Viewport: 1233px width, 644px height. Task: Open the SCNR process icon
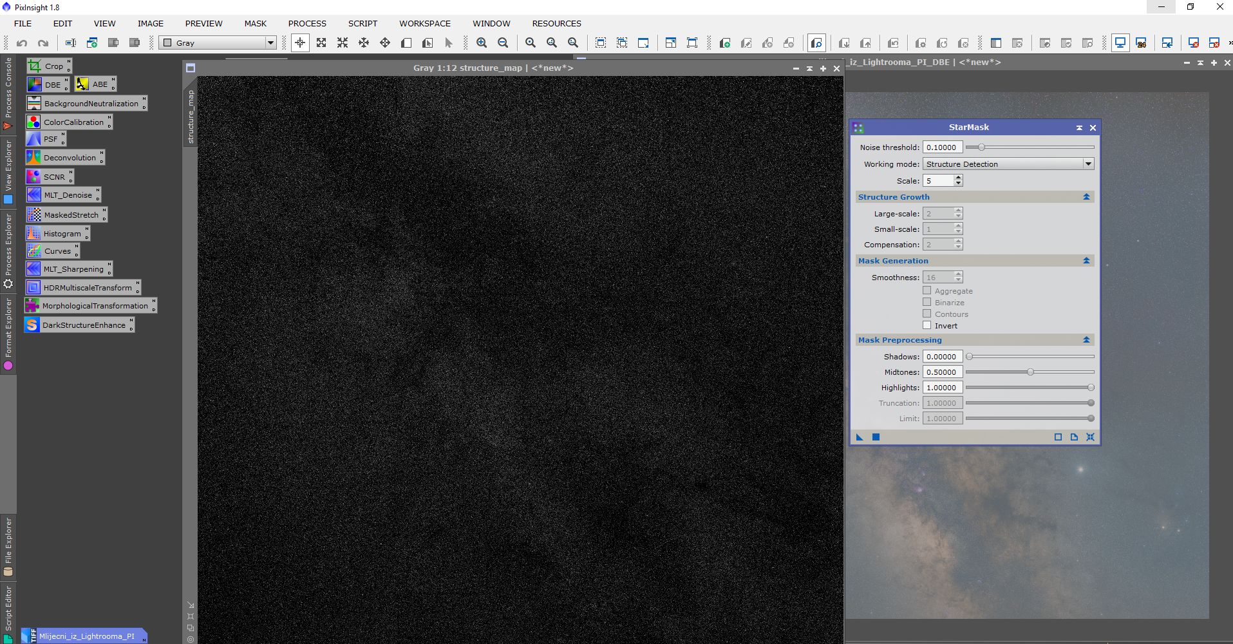pyautogui.click(x=49, y=176)
